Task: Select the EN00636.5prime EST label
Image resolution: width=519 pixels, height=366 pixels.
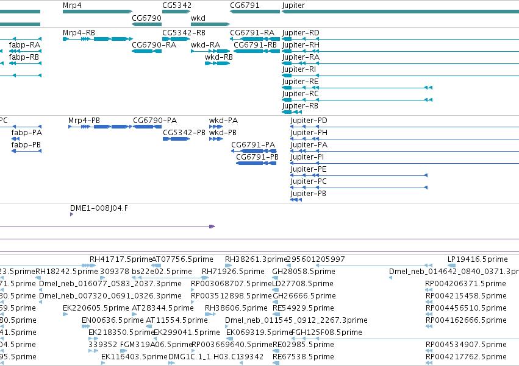Action: coord(113,320)
